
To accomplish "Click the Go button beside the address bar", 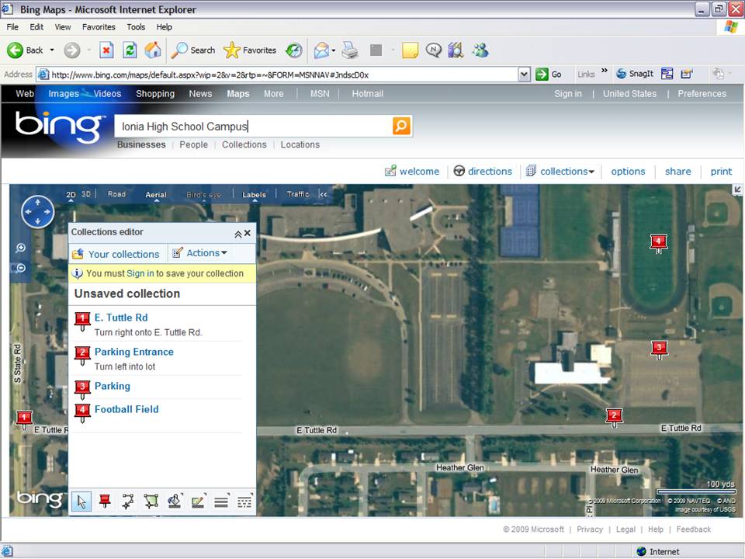I will 549,75.
